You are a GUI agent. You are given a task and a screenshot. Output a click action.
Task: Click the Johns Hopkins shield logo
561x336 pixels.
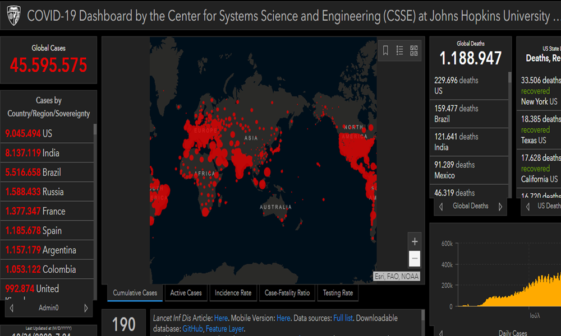pyautogui.click(x=13, y=16)
